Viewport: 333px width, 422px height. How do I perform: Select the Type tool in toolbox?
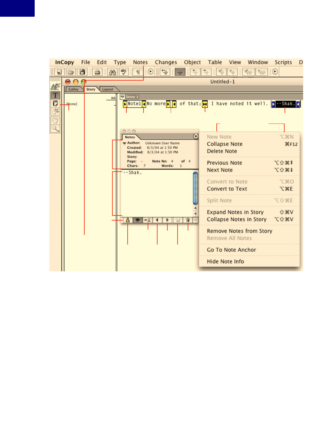(55, 96)
